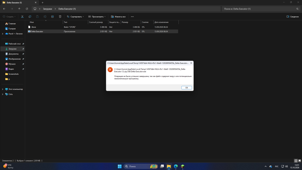Click taskbar Поиск search box
The image size is (302, 170).
coord(141,166)
